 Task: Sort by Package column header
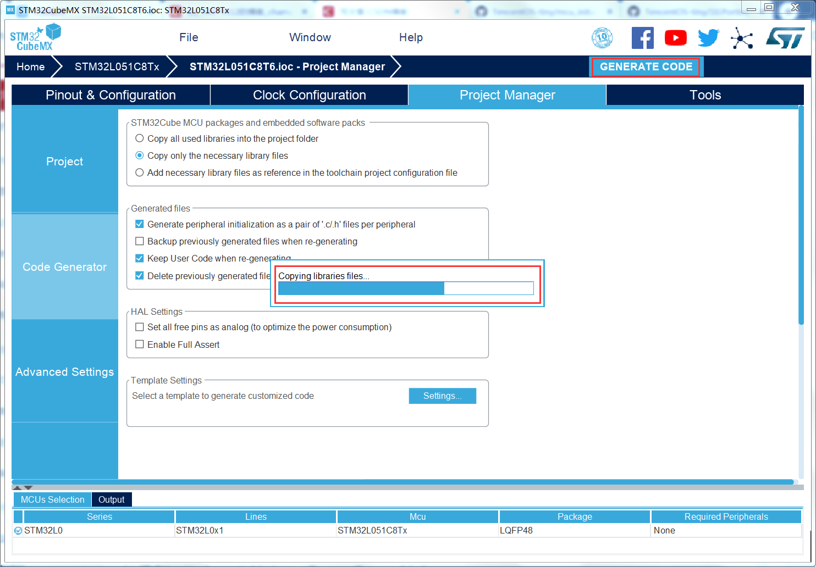coord(575,516)
